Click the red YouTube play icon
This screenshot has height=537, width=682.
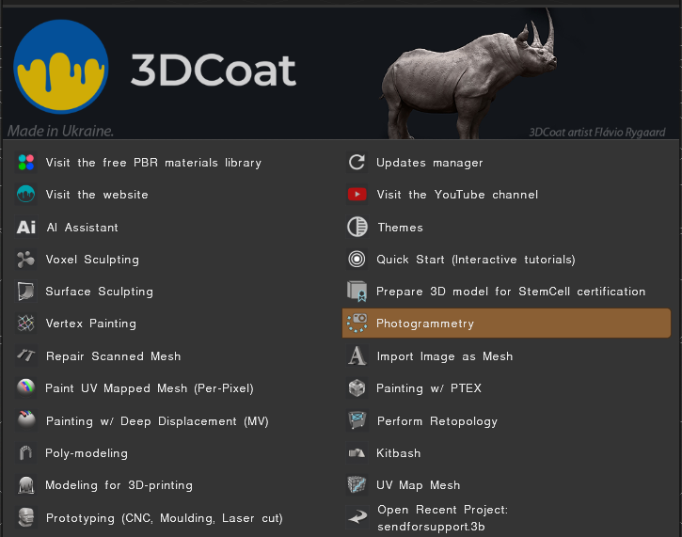point(357,195)
